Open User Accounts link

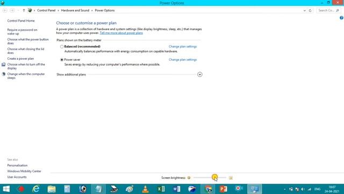click(17, 177)
